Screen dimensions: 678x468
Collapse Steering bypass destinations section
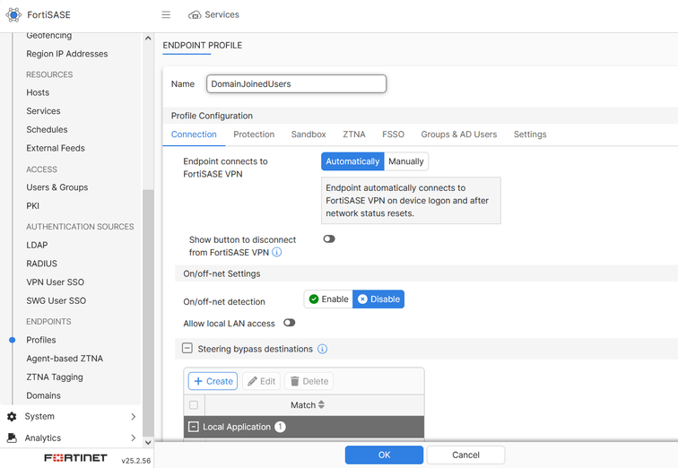coord(187,349)
